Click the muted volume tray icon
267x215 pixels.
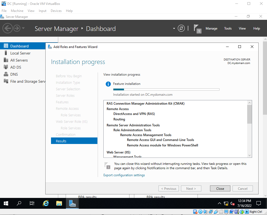[x=233, y=203]
